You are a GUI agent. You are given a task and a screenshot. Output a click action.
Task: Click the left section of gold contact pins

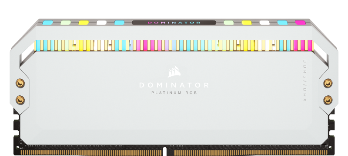pos(91,153)
